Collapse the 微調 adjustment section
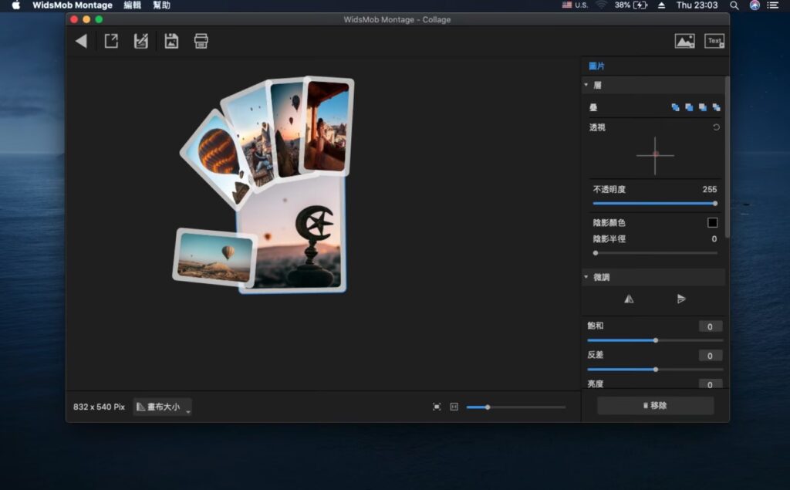This screenshot has width=790, height=490. click(x=586, y=276)
